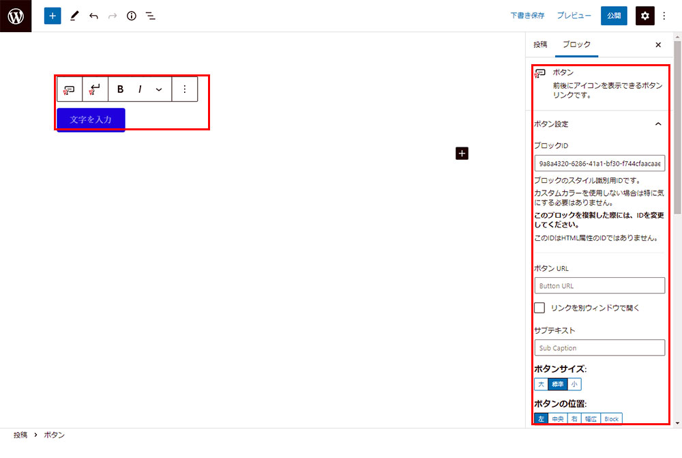Enable リンクを別ウィンドウで開く checkbox
The image size is (682, 458).
coord(539,308)
